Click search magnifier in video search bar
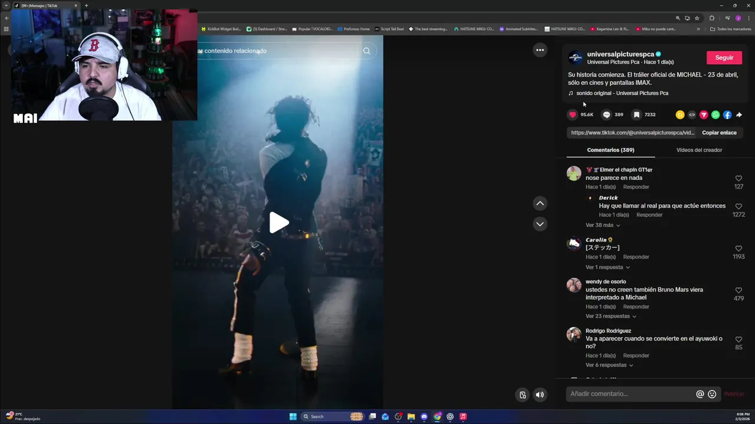The width and height of the screenshot is (755, 424). 366,51
